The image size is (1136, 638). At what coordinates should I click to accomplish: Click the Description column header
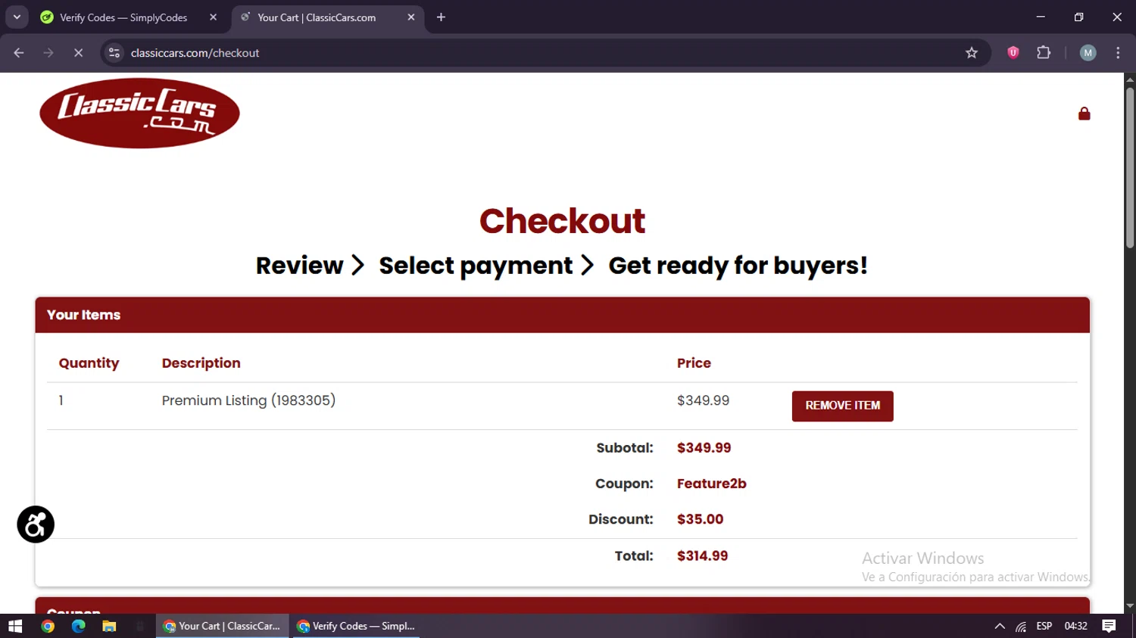click(201, 363)
